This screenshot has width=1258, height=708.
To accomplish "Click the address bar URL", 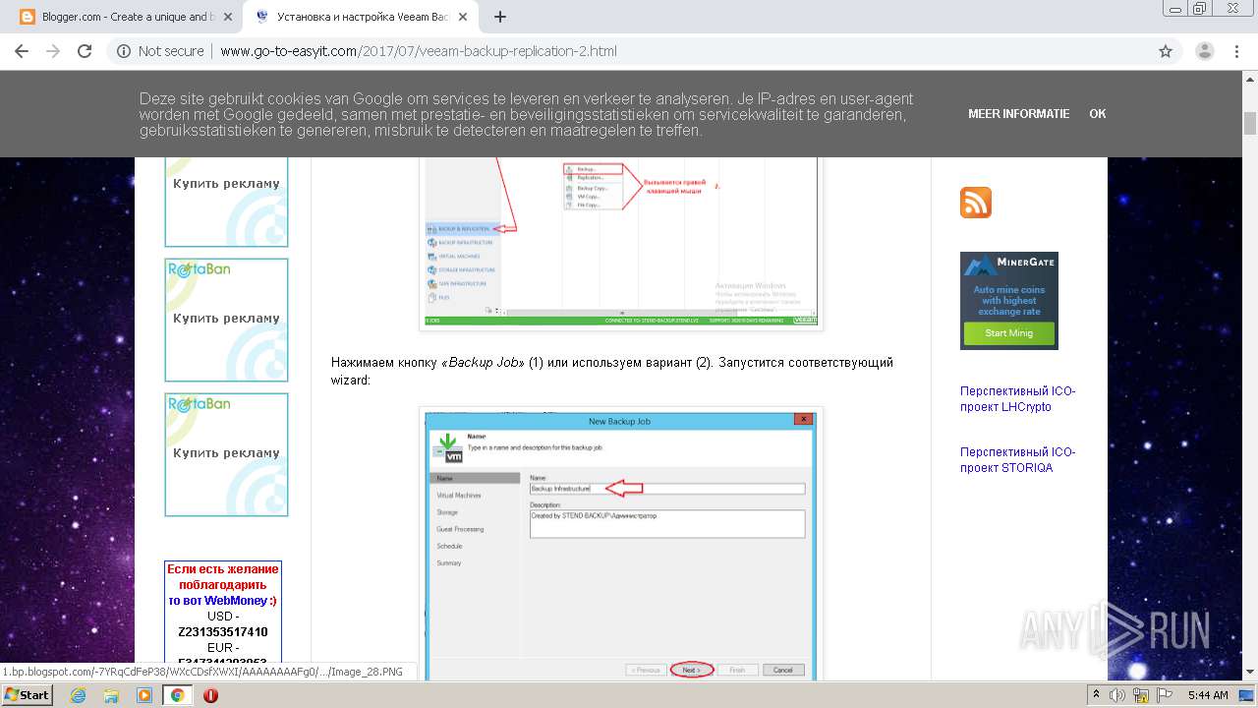I will point(419,51).
